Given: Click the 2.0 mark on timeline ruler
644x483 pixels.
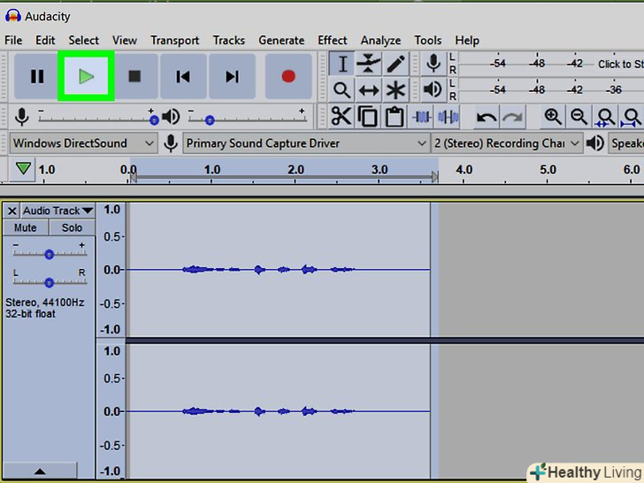Looking at the screenshot, I should pyautogui.click(x=295, y=170).
